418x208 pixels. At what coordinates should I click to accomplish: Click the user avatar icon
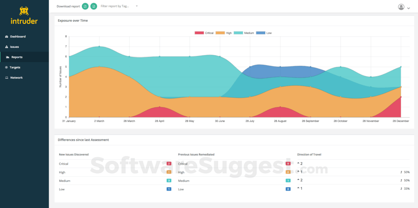tap(401, 7)
